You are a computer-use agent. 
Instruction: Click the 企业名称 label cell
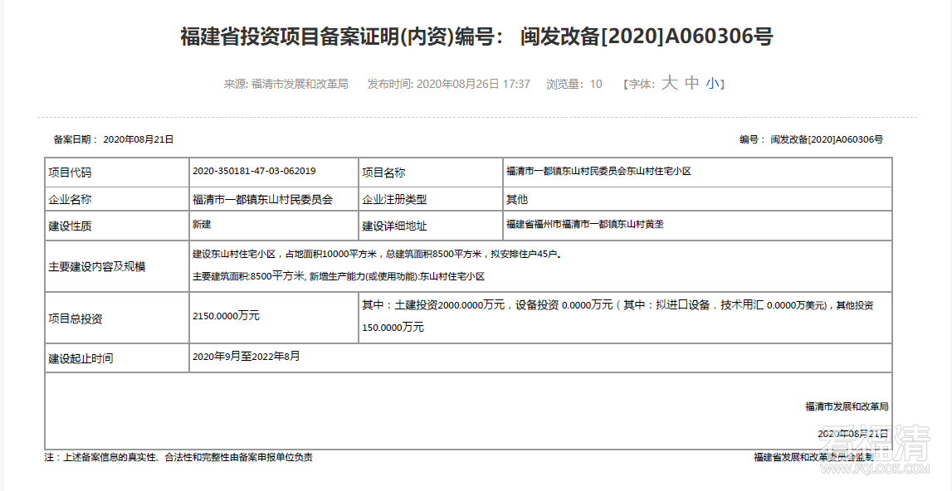[x=117, y=199]
